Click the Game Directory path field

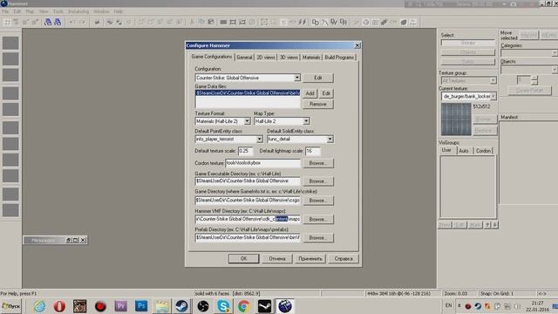click(x=248, y=201)
